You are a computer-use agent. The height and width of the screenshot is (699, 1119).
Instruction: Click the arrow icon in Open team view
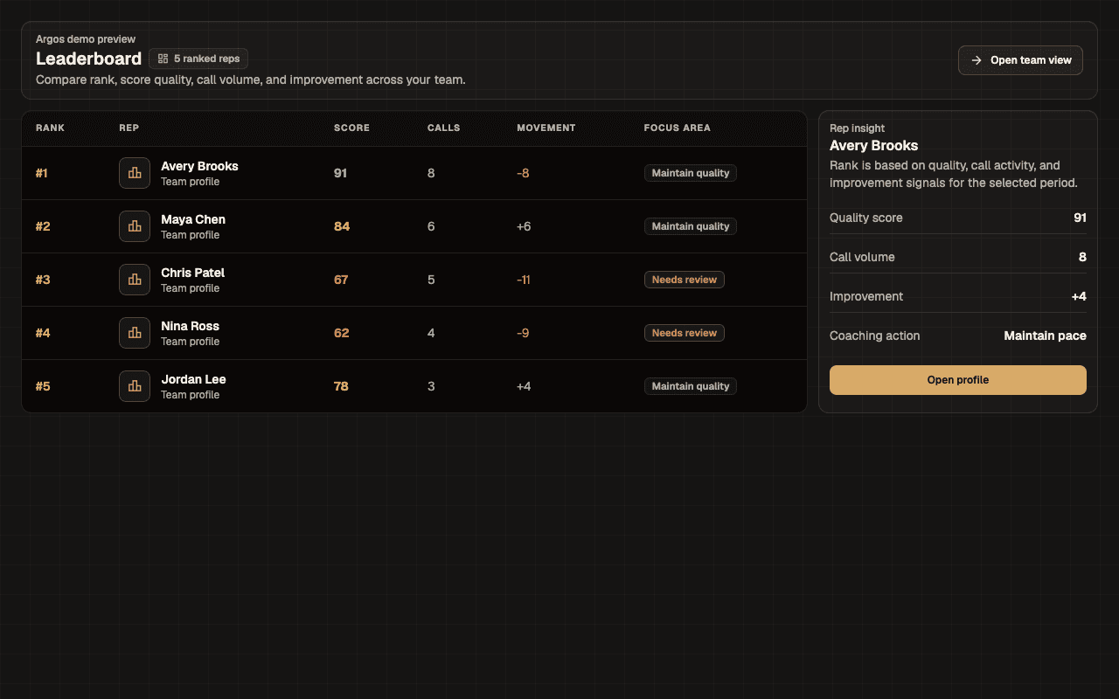click(977, 60)
